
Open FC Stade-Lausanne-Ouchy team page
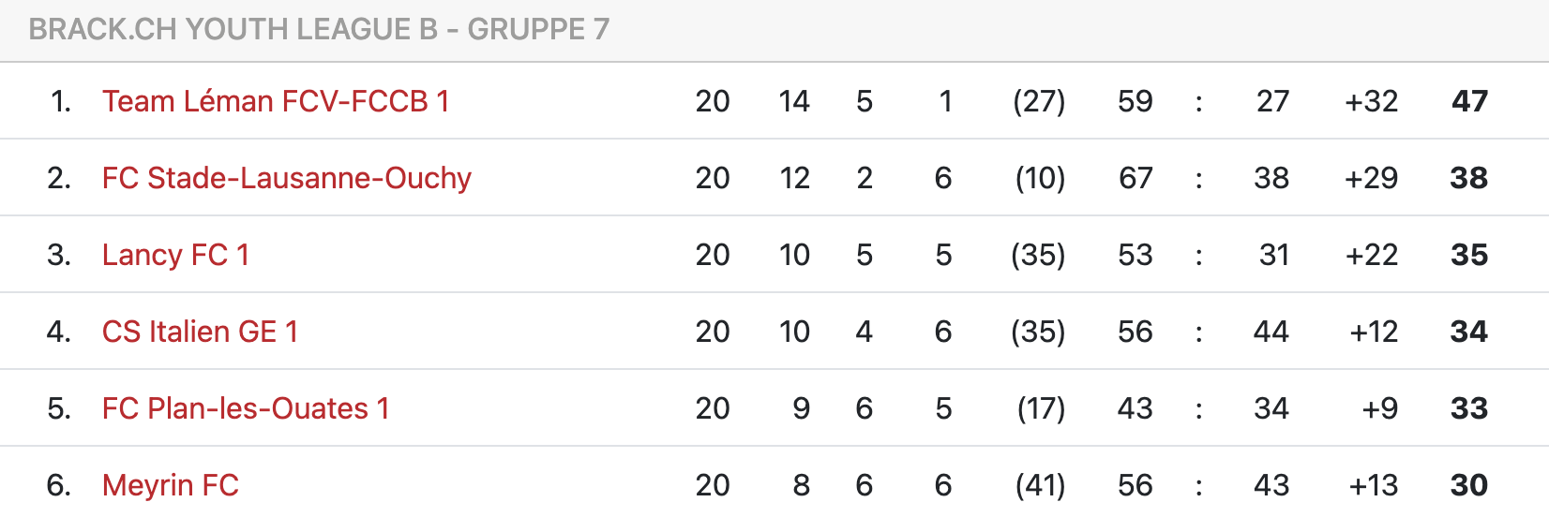pos(287,178)
